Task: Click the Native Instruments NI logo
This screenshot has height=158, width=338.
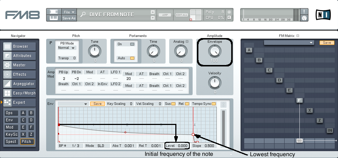Action: tap(323, 15)
